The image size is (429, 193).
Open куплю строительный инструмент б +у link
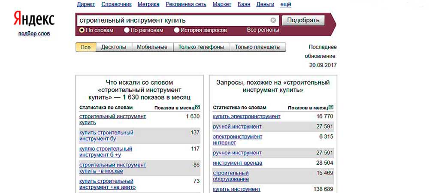click(x=106, y=152)
